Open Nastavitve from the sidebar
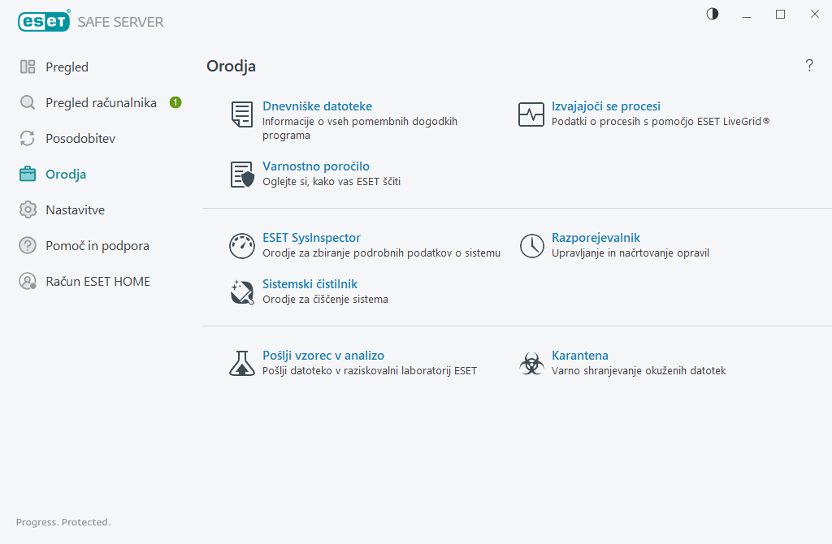Screen dimensions: 832x544 pyautogui.click(x=75, y=210)
